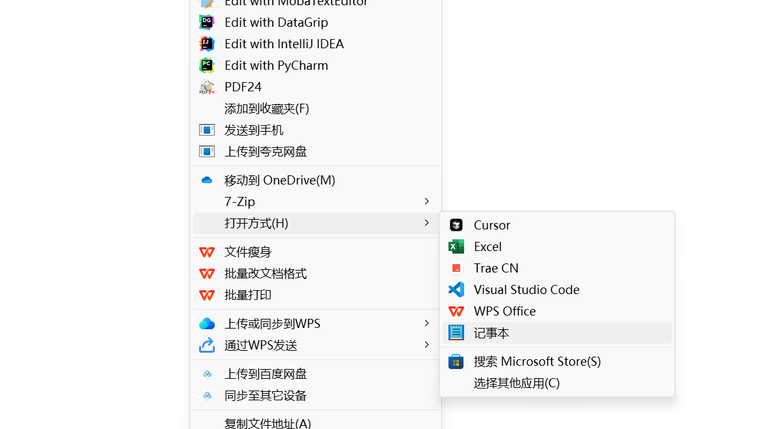Select 文件瘦身 entry
767x429 pixels.
[315, 252]
